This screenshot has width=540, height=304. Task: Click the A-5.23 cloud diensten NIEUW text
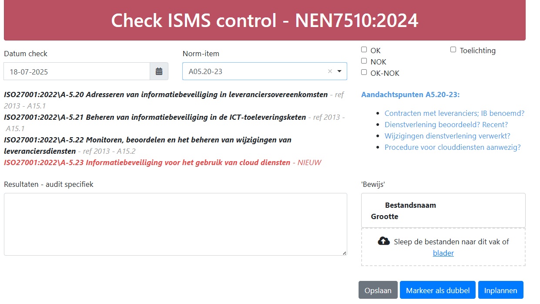162,162
